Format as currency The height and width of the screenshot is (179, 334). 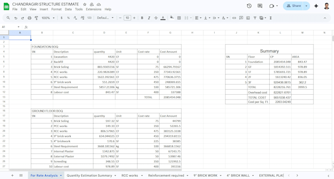coord(61,18)
